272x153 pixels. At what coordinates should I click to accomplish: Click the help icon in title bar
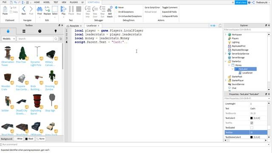click(249, 3)
